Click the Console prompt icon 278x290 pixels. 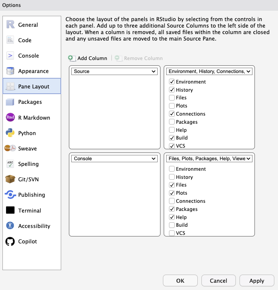click(10, 56)
